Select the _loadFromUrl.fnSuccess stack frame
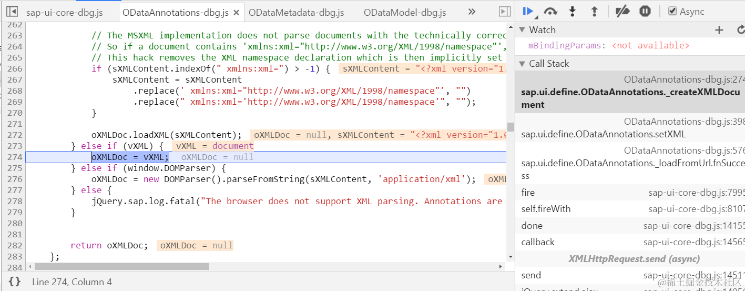 (630, 163)
